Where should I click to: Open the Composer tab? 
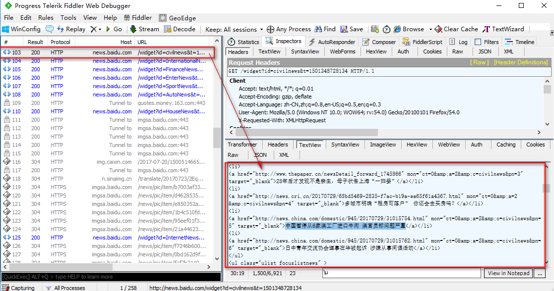379,42
